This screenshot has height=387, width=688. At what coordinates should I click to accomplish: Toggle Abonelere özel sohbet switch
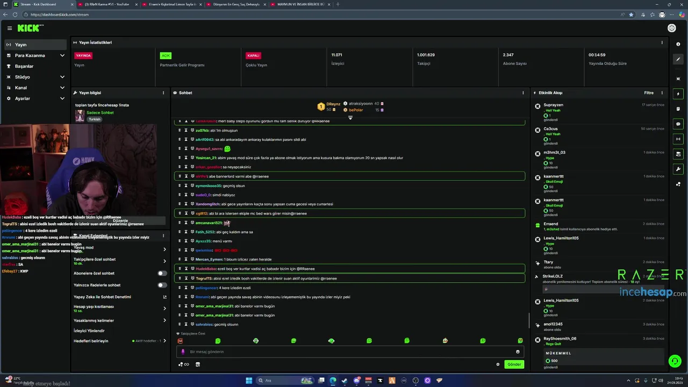coord(162,273)
